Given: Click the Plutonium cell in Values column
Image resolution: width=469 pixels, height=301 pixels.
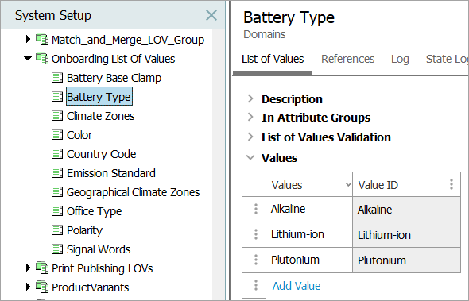Looking at the screenshot, I should pyautogui.click(x=309, y=260).
